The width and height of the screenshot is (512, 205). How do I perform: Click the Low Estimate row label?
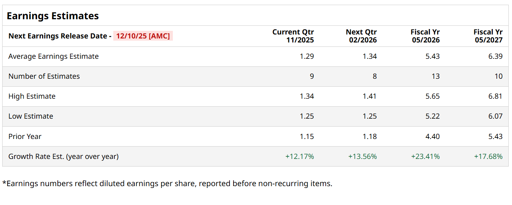(x=31, y=116)
